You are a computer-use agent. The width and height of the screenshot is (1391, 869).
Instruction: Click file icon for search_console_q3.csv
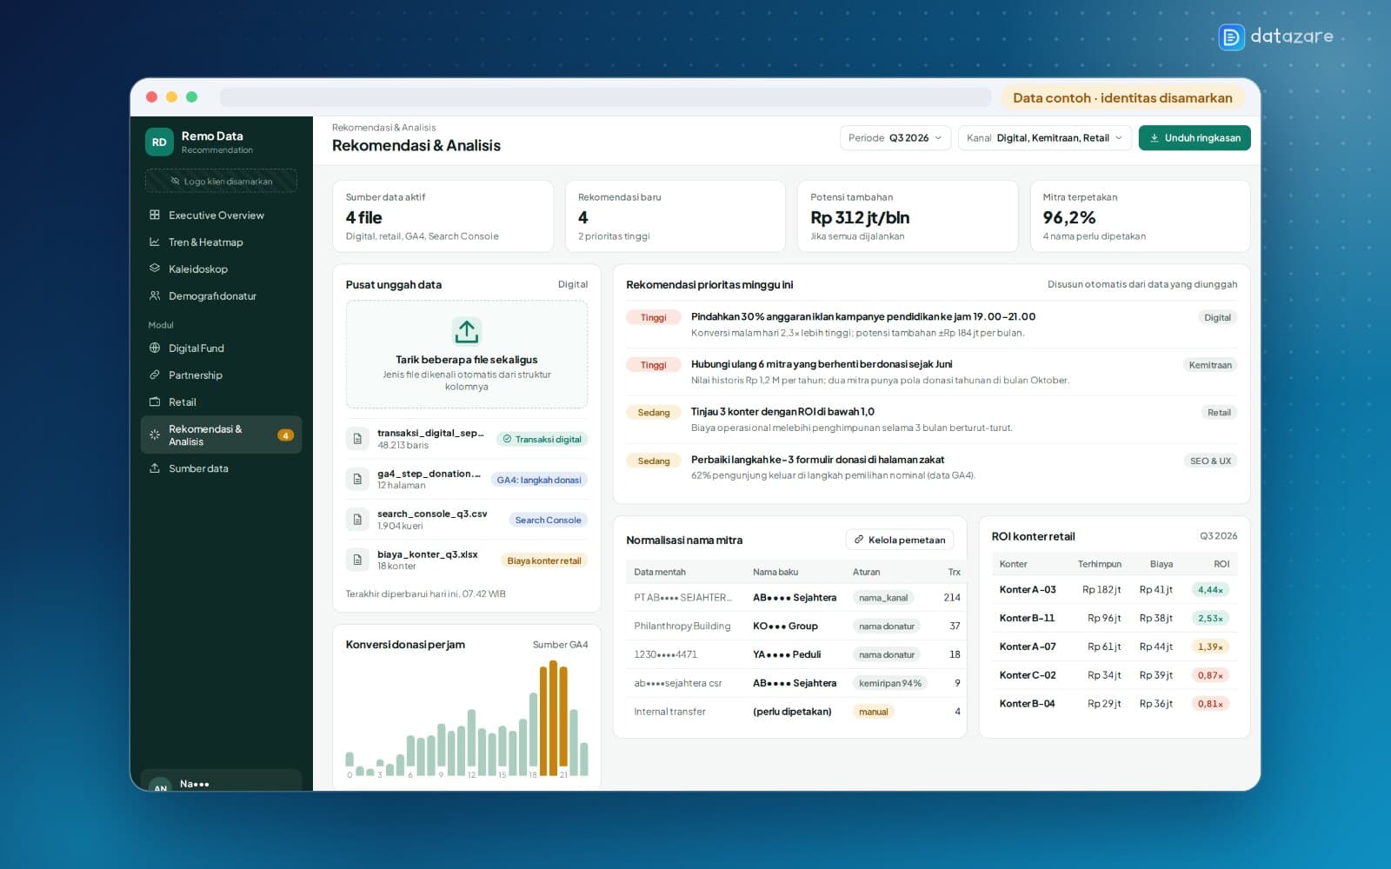tap(357, 520)
